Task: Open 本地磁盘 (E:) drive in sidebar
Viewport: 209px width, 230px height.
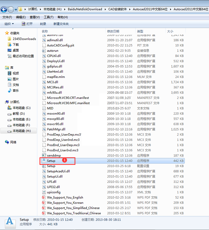Action: (19, 119)
